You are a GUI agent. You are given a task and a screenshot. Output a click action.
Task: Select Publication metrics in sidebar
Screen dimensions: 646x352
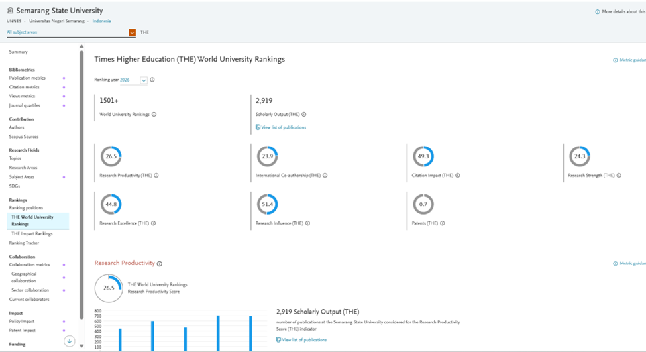[27, 78]
